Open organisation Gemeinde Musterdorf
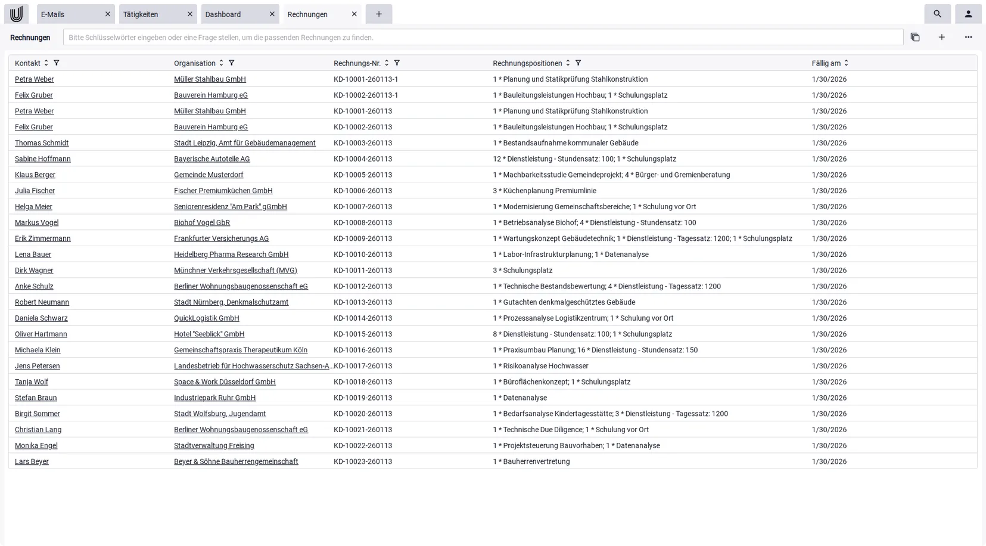This screenshot has width=986, height=546. click(209, 175)
